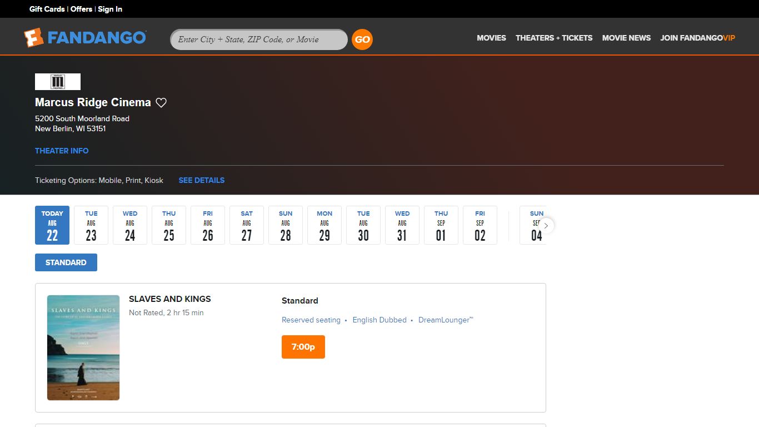Click Reserved seating amenity link
This screenshot has height=427, width=759.
coord(311,320)
